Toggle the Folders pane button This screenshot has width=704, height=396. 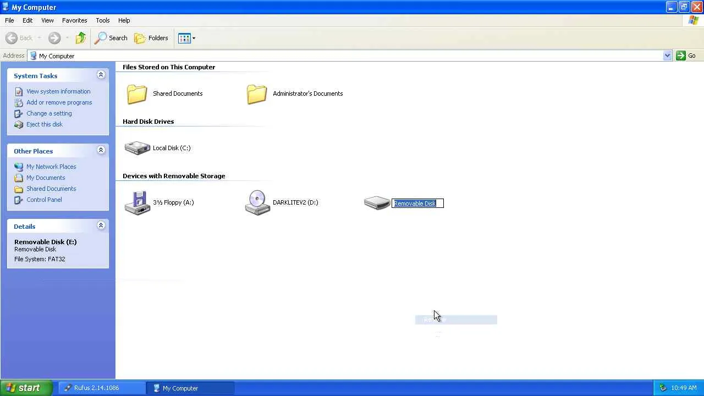coord(151,38)
